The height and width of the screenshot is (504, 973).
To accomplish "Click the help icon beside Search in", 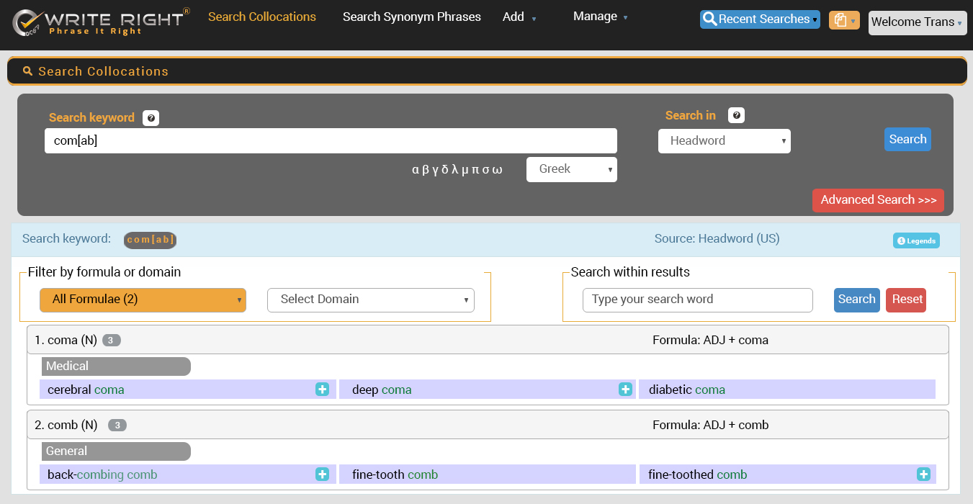I will click(736, 115).
